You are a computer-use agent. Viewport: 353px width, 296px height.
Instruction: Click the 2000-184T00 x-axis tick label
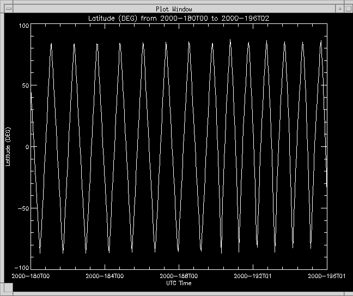(105, 276)
